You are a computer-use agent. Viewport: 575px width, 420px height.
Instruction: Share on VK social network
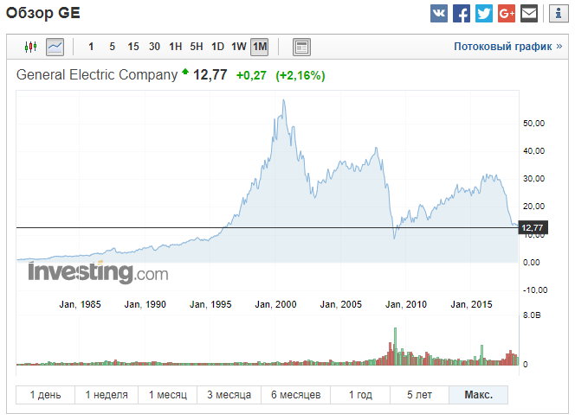click(x=439, y=14)
